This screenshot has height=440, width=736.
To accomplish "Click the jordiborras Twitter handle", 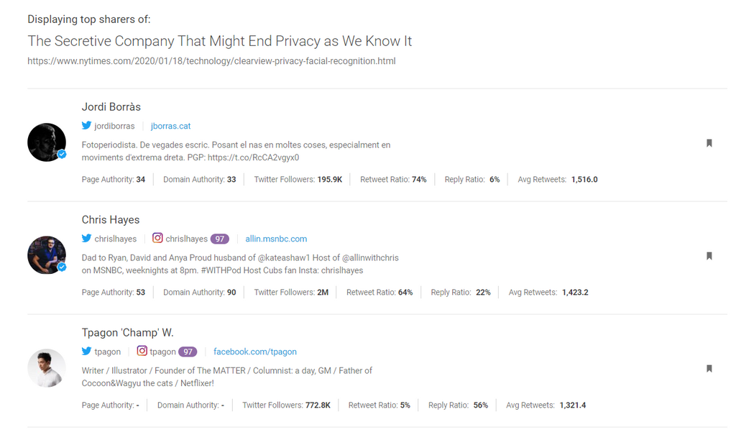I will 114,126.
